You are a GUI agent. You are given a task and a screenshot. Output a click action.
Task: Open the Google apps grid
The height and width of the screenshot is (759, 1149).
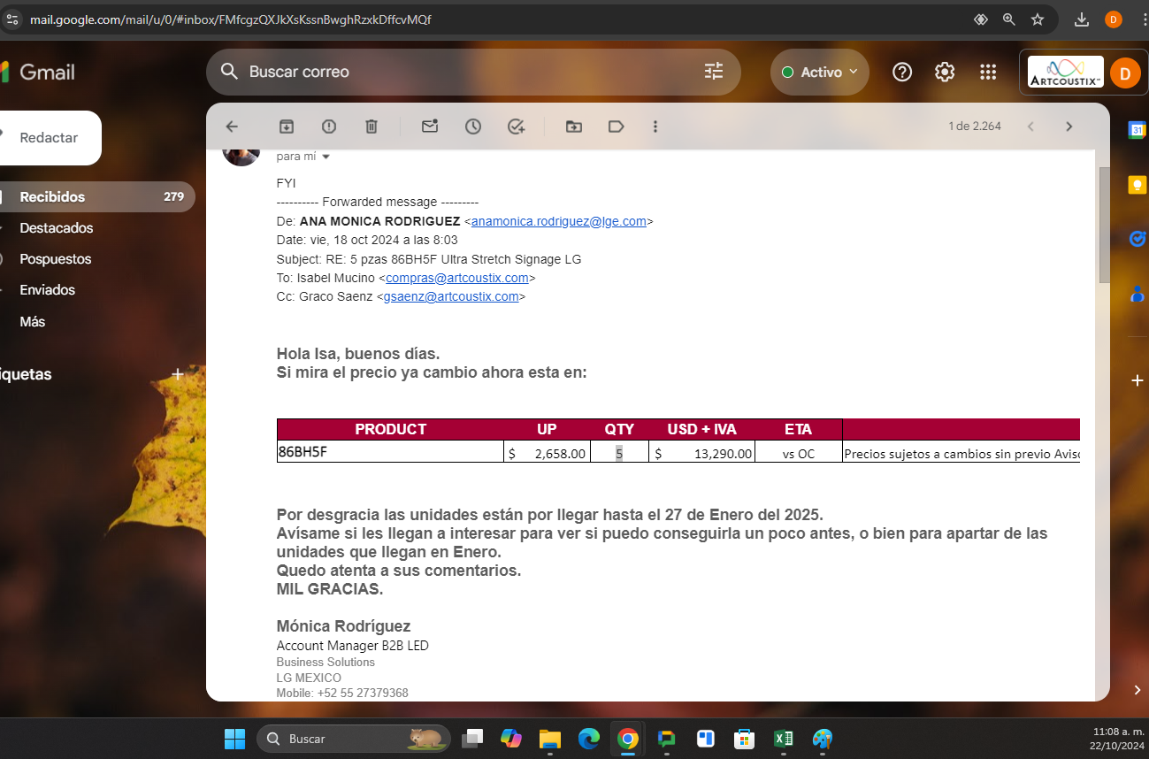point(988,73)
